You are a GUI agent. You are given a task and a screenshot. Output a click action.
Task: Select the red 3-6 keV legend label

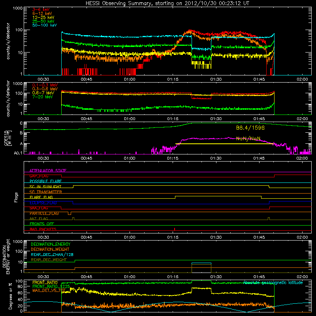click(x=41, y=9)
